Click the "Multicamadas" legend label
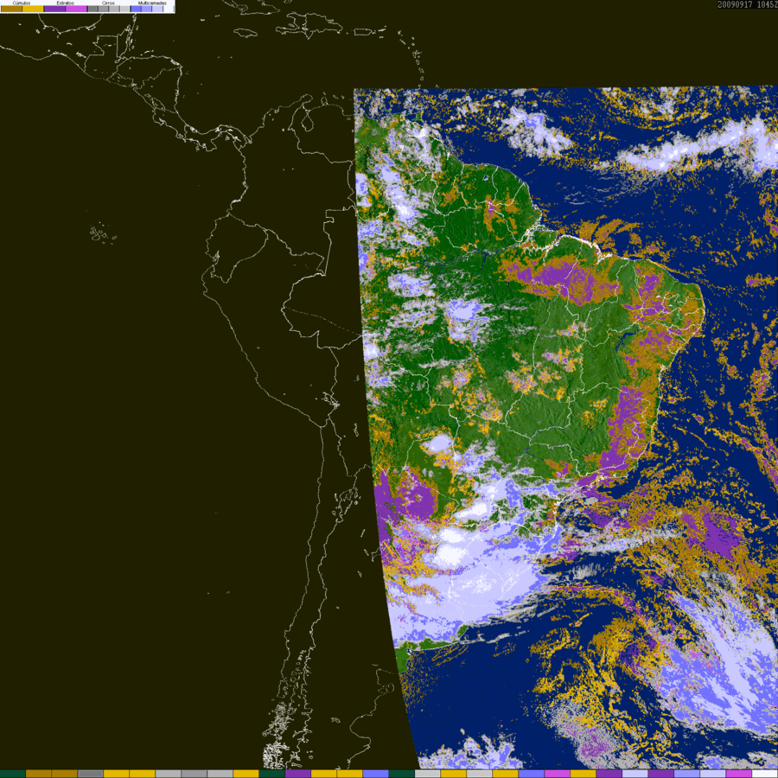Viewport: 778px width, 778px height. click(152, 3)
